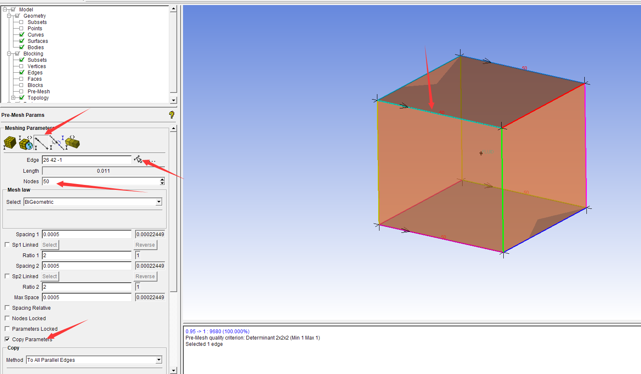
Task: Select the Blocking label in tree
Action: point(33,54)
